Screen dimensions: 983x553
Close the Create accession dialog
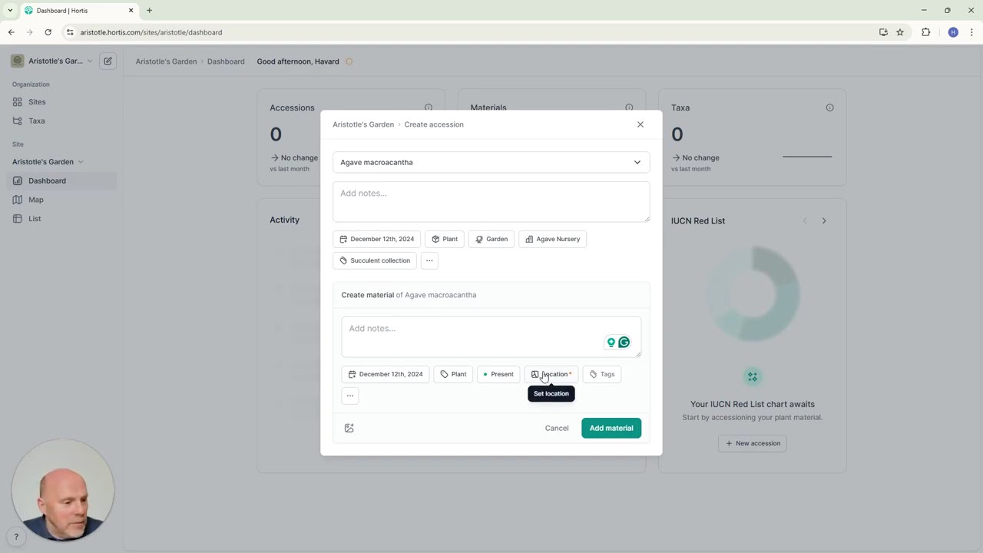coord(640,124)
